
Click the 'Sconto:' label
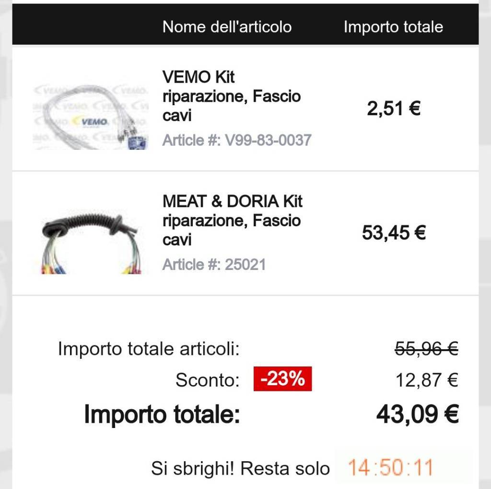pyautogui.click(x=207, y=380)
